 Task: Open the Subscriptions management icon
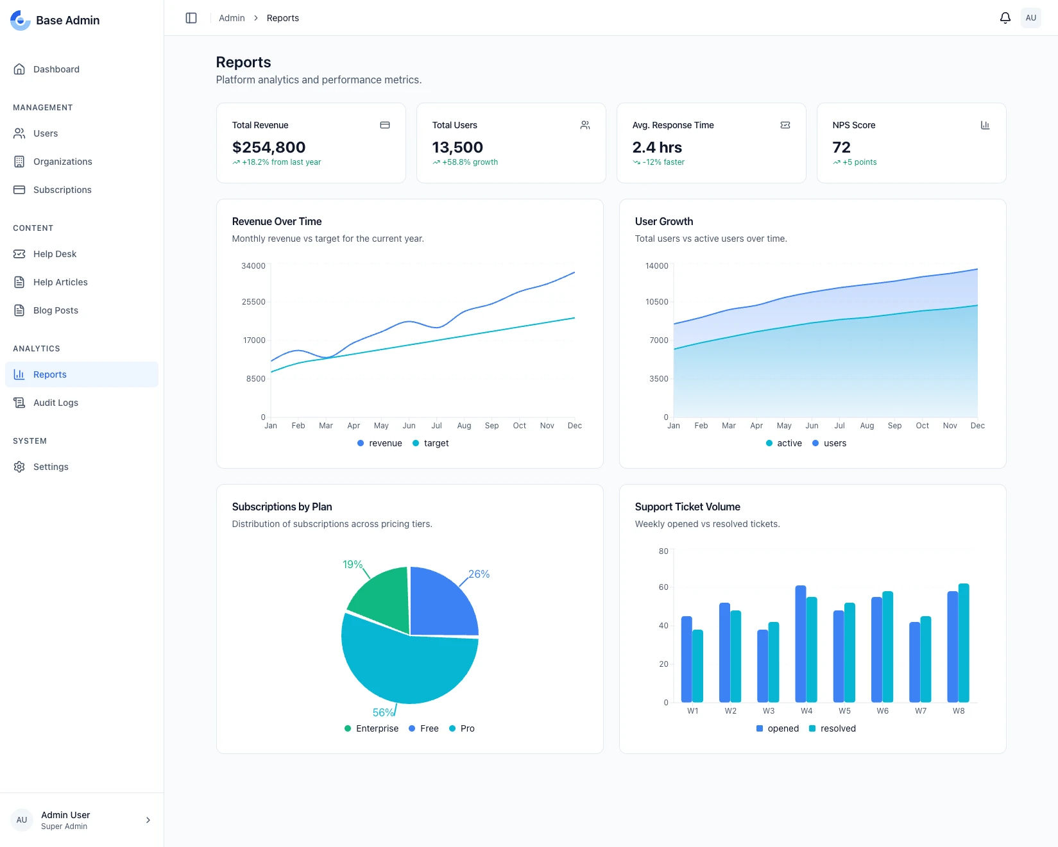pyautogui.click(x=19, y=189)
